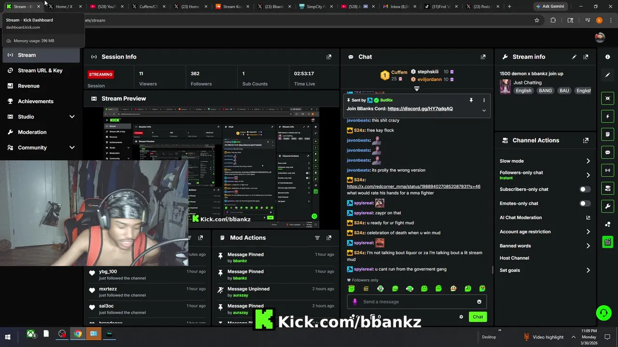This screenshot has height=347, width=618.
Task: Open Chrome in the Windows taskbar
Action: pos(78,334)
